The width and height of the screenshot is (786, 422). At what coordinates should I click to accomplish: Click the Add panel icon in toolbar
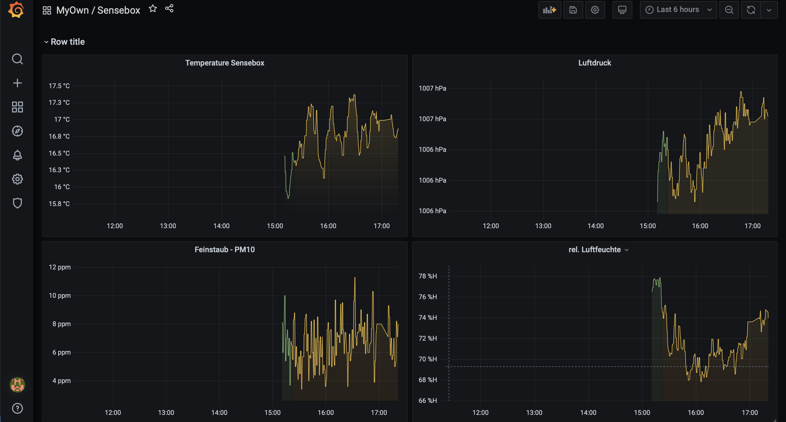[550, 10]
